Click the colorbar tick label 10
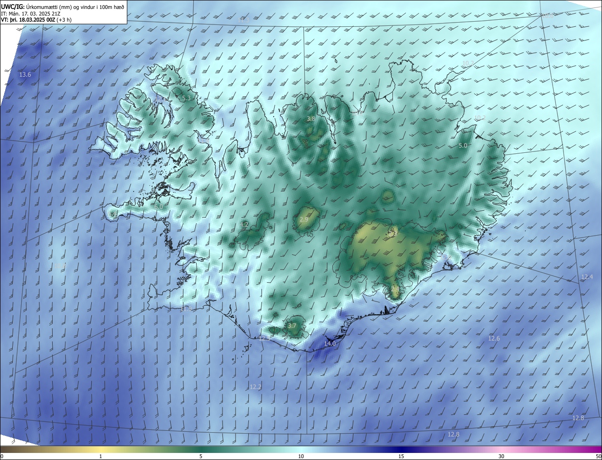602x460 pixels. 301,457
